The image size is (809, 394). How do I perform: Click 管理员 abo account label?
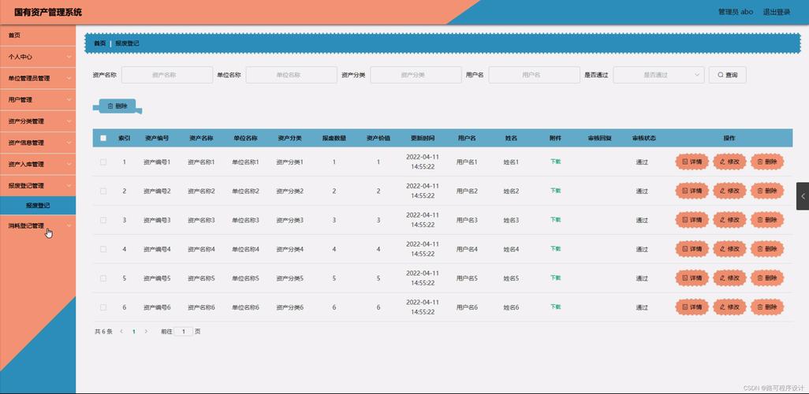[735, 12]
